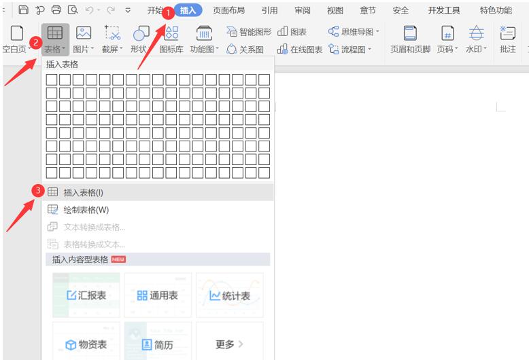Viewport: 529px width, 360px height.
Task: Click 更多 to see more templates
Action: point(229,341)
